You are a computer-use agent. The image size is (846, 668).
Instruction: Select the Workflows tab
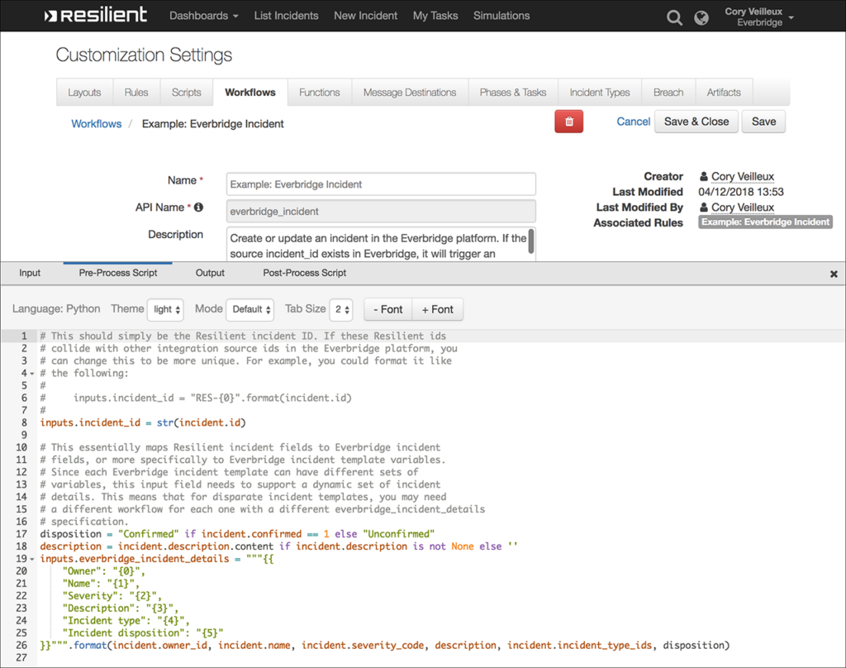pos(250,93)
